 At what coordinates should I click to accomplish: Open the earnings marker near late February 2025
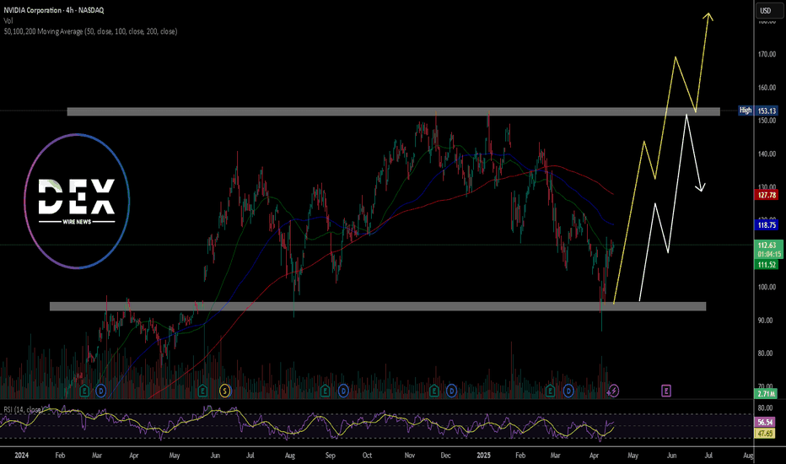tap(550, 391)
